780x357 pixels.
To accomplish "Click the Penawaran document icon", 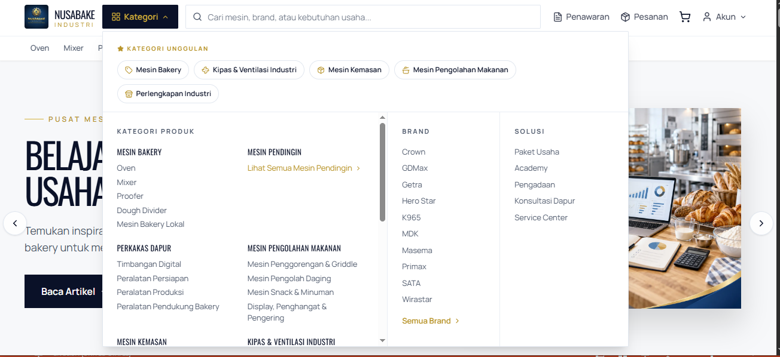I will 558,17.
